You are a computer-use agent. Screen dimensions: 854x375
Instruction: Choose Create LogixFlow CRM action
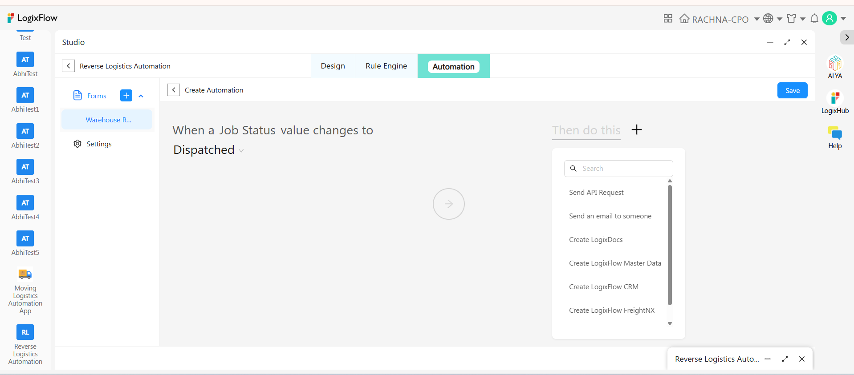coord(604,286)
